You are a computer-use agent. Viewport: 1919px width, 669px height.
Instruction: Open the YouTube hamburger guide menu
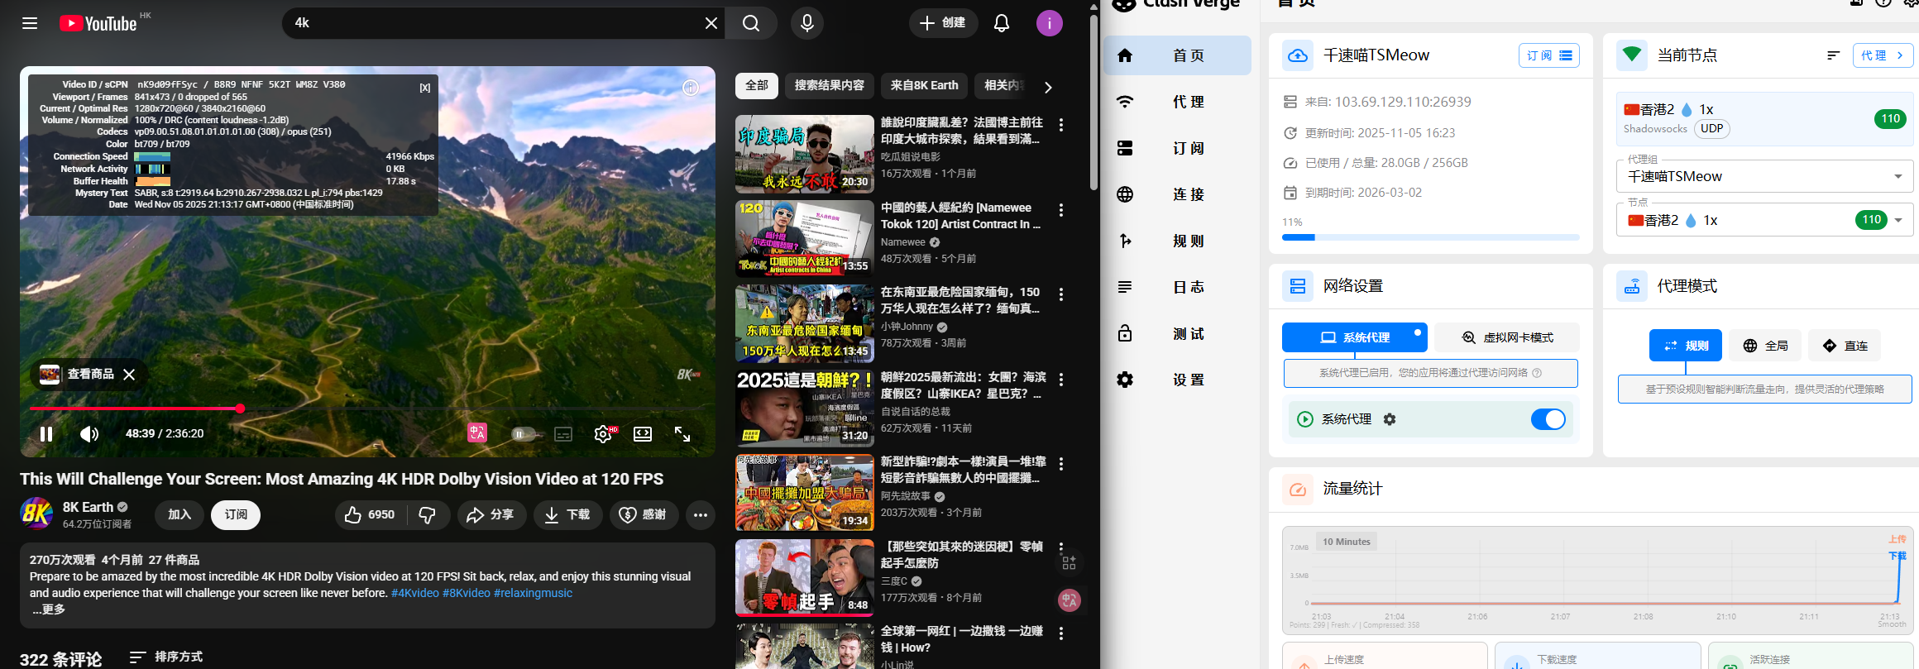pos(30,23)
